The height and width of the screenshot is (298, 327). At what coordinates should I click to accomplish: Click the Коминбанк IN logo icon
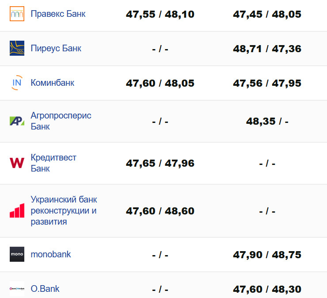coord(17,83)
